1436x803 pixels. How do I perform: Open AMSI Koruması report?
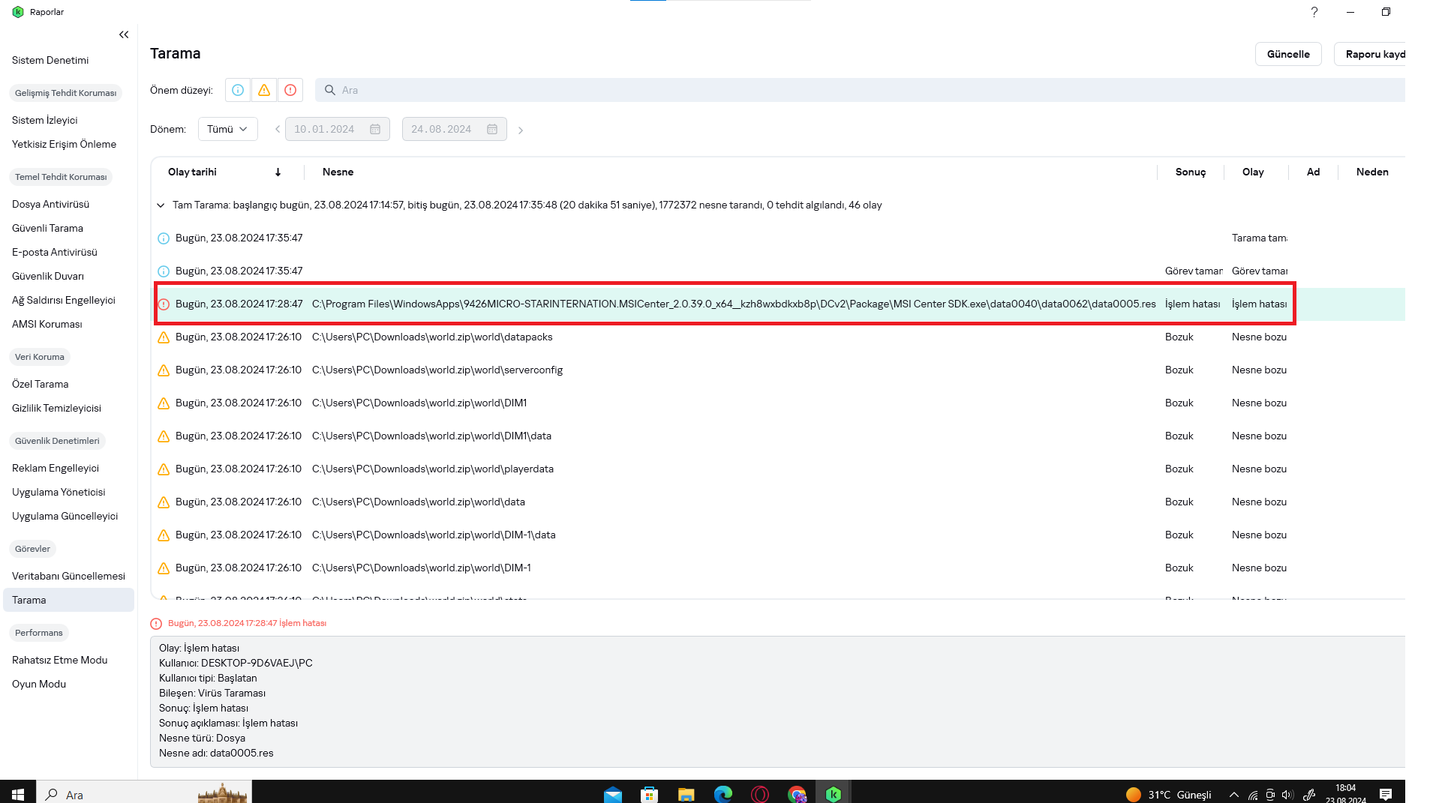(47, 324)
